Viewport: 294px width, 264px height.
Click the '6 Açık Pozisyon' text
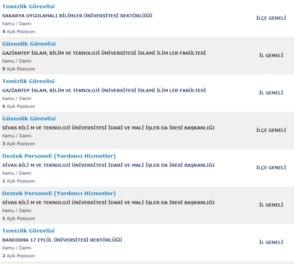click(x=19, y=106)
